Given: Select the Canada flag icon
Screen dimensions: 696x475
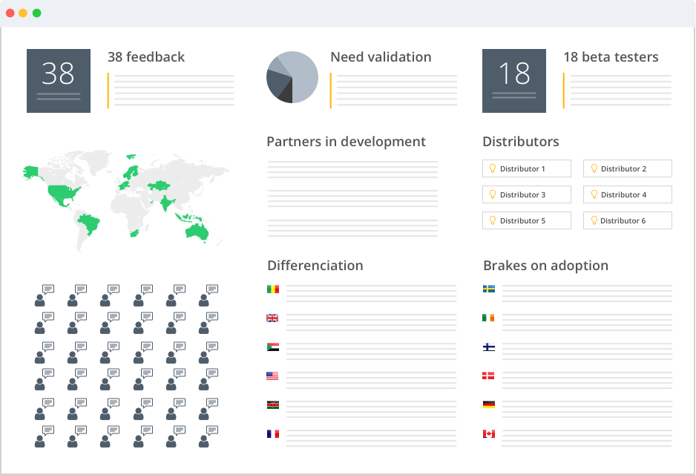Looking at the screenshot, I should click(x=489, y=433).
